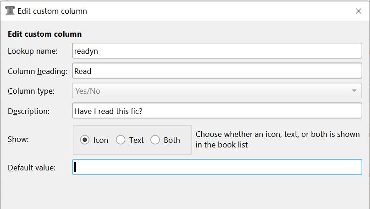Click the Column heading label
Screen dimensions: 370x209
[38, 71]
